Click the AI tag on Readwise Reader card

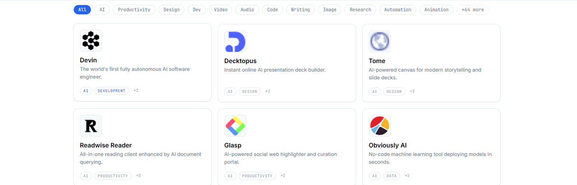86,176
